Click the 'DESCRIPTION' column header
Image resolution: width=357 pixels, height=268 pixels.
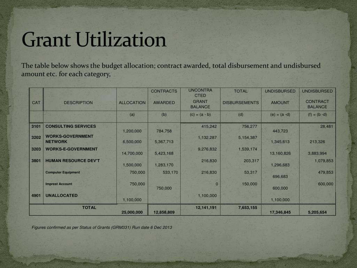[78, 103]
